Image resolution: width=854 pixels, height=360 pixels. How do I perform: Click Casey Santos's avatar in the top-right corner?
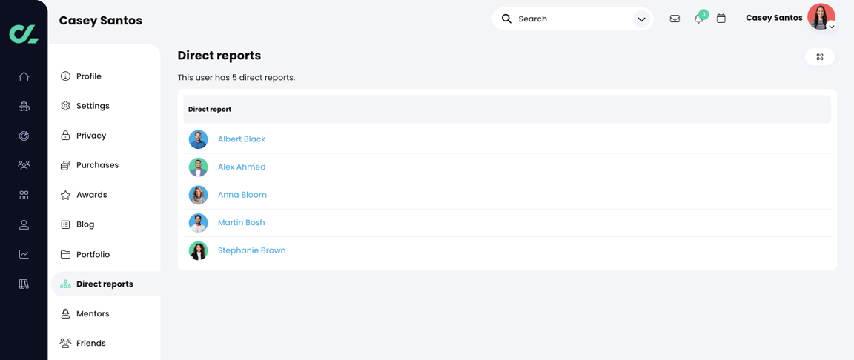[821, 17]
